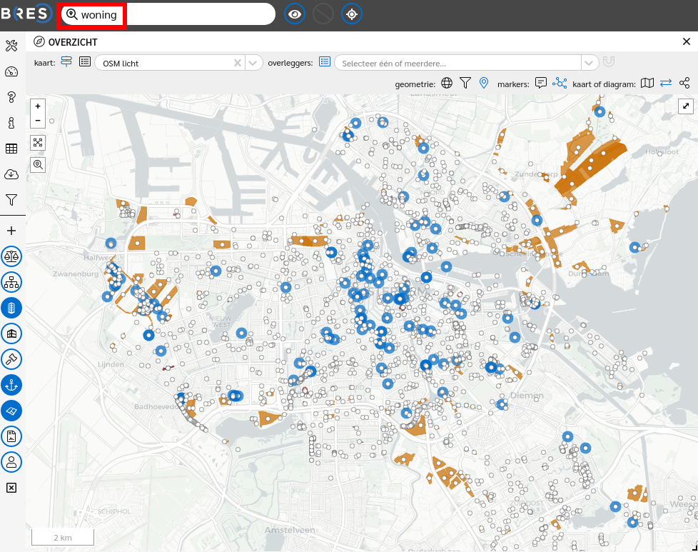Expand the OSM licht map dropdown
The width and height of the screenshot is (698, 552).
tap(255, 63)
